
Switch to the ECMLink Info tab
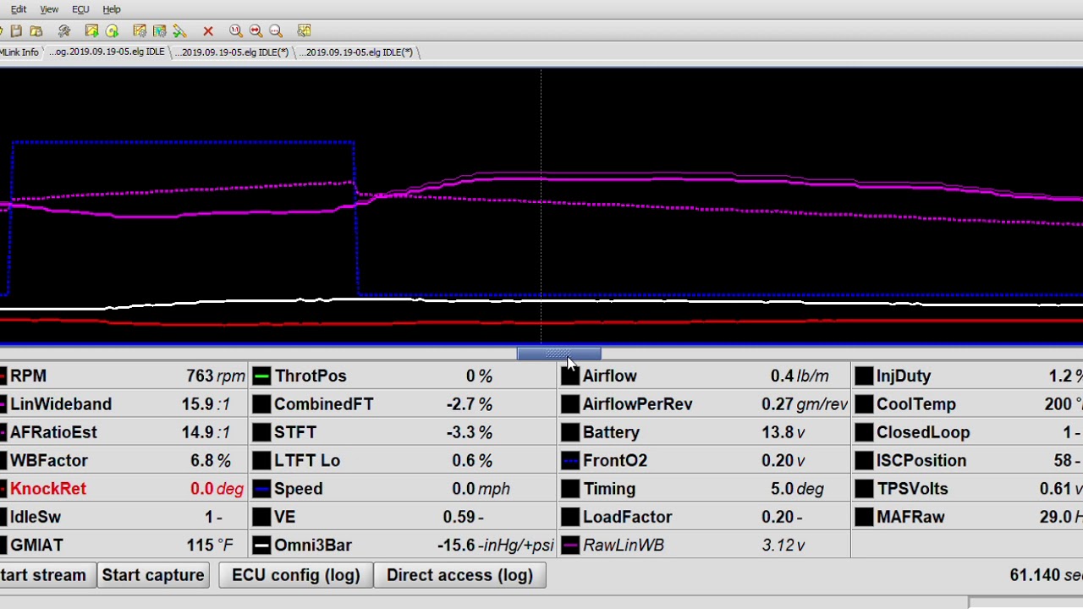pos(19,52)
